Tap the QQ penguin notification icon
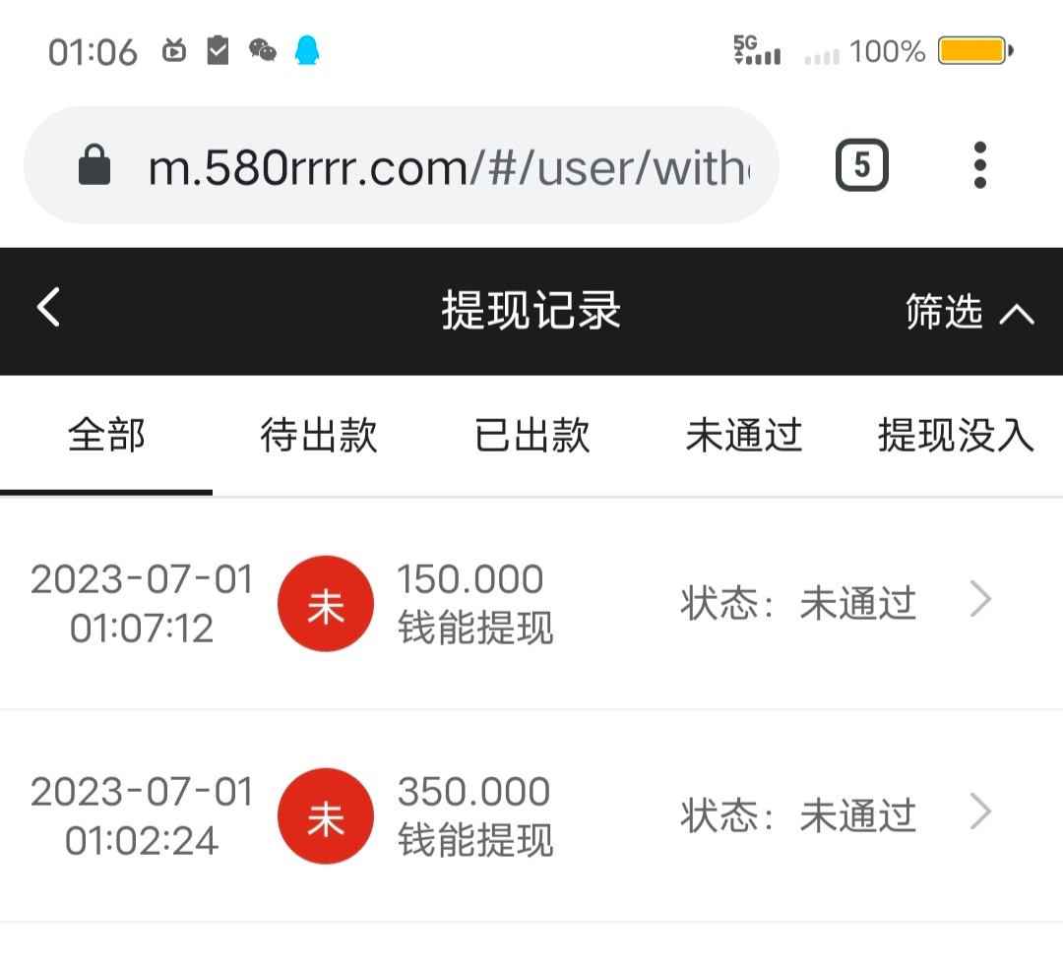 coord(308,50)
